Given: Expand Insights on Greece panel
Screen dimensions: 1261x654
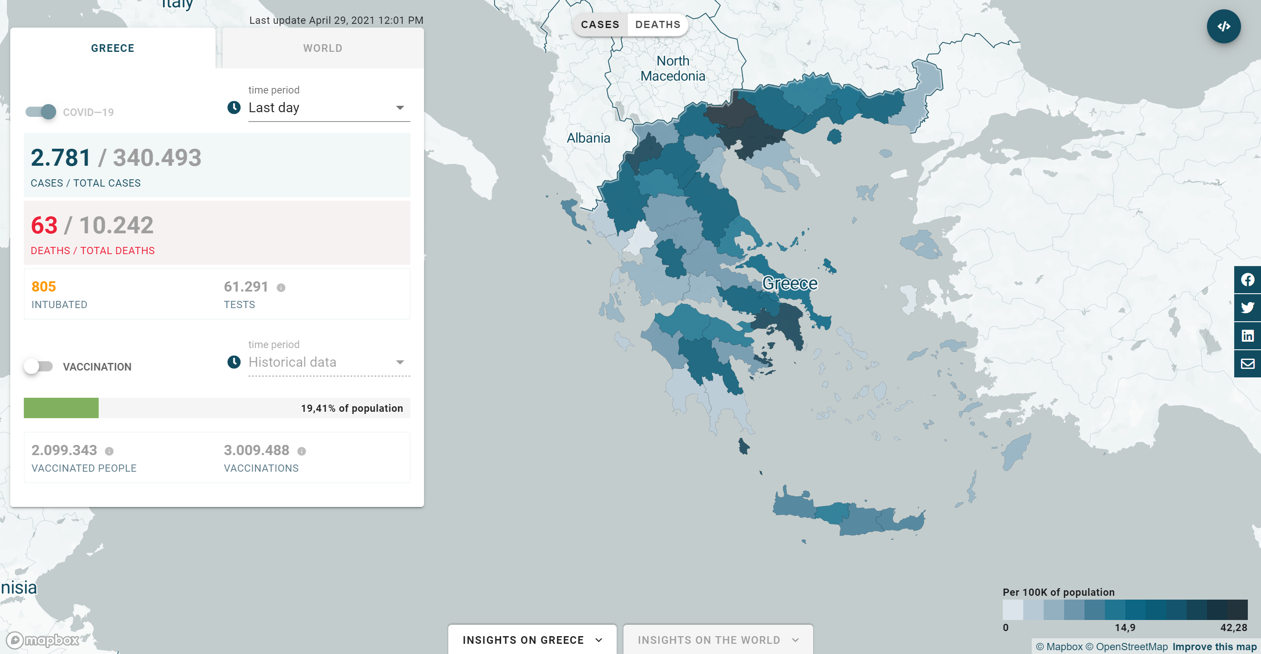Looking at the screenshot, I should click(532, 640).
